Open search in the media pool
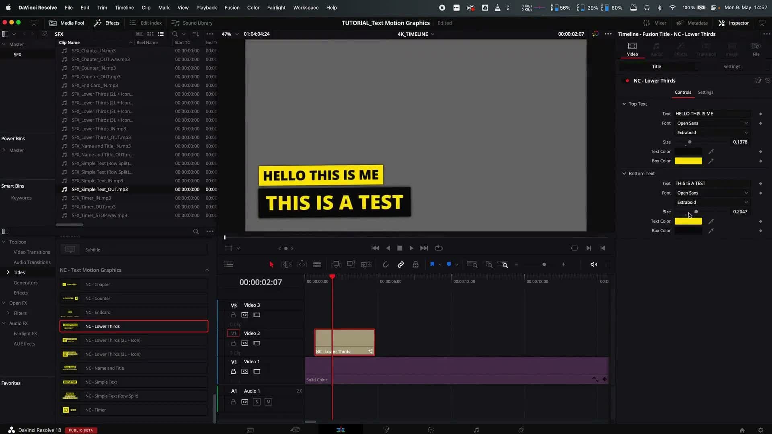Image resolution: width=772 pixels, height=434 pixels. coord(175,34)
